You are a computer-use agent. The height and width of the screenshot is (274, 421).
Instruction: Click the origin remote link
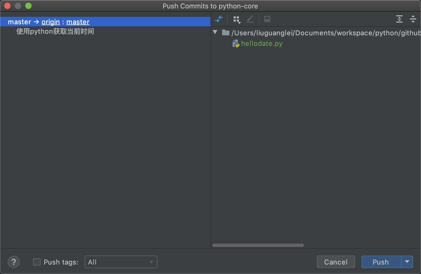coord(51,22)
